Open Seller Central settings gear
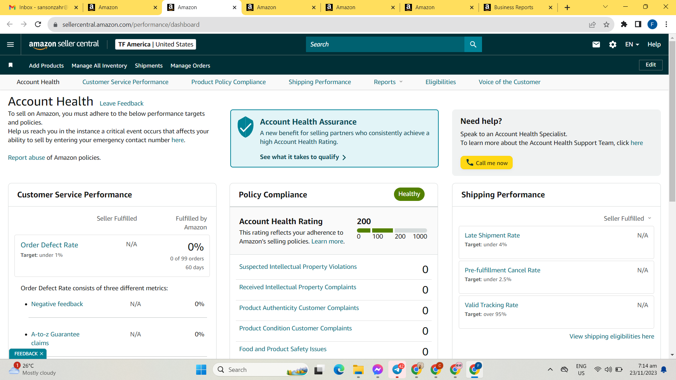 coord(613,44)
